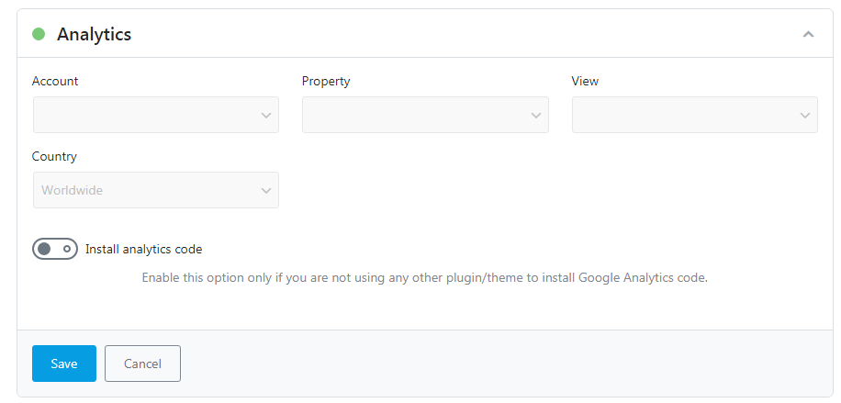This screenshot has height=403, width=841.
Task: Click the arrow icon in the Account dropdown
Action: point(266,116)
